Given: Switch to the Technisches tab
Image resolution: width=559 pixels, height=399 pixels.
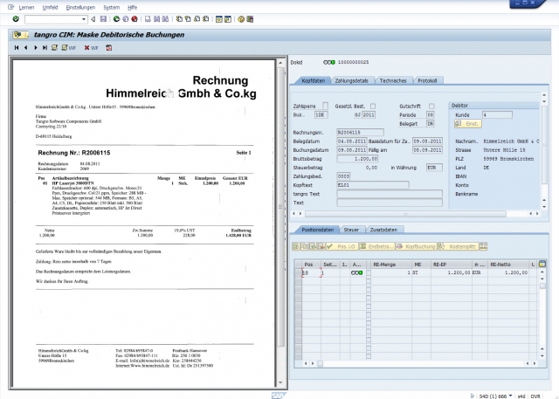Looking at the screenshot, I should click(393, 80).
